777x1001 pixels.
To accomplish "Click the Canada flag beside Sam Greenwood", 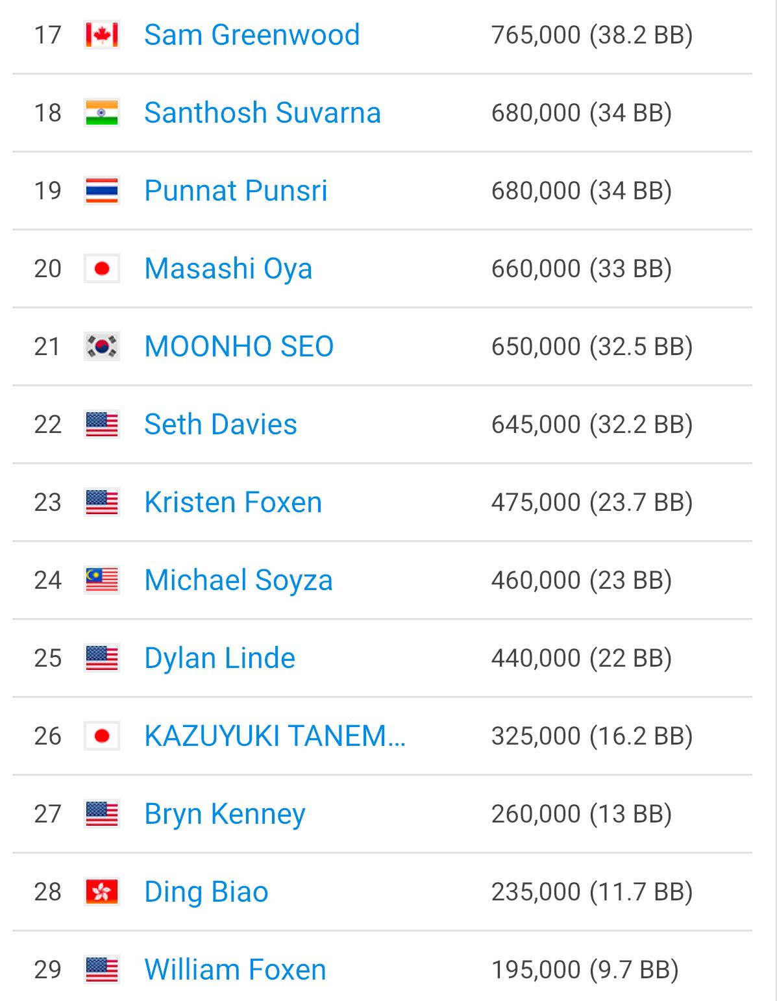I will pos(102,35).
